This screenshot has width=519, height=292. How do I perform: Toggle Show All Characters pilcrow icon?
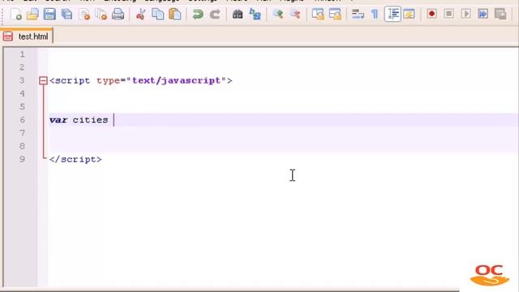375,15
